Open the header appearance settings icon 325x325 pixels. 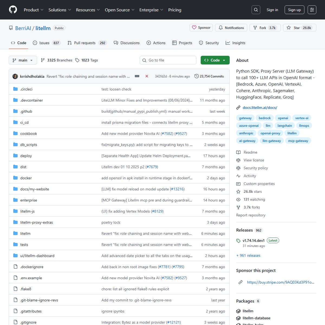(x=312, y=10)
